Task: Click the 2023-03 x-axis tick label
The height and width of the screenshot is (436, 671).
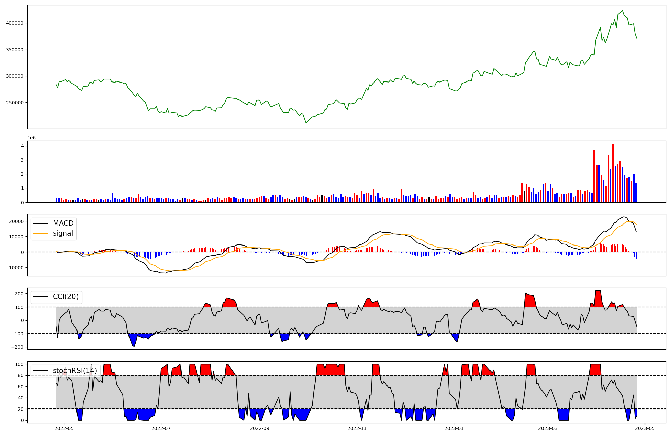Action: click(548, 428)
